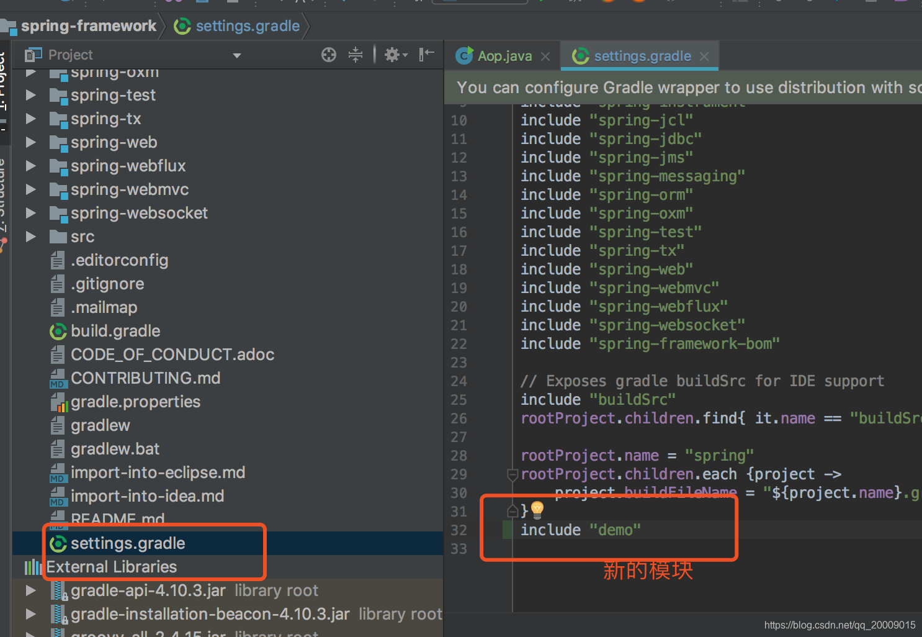This screenshot has height=637, width=922.
Task: Click the CONTRIBUTING.md markdown file icon
Action: coord(58,379)
